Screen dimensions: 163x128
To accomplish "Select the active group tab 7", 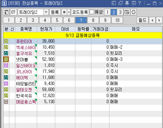I will coord(81,20).
